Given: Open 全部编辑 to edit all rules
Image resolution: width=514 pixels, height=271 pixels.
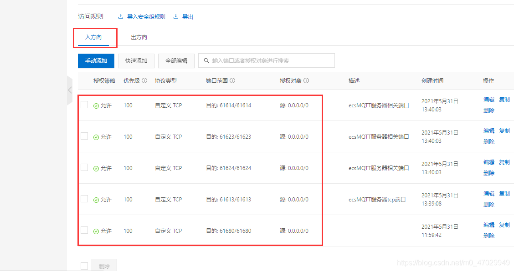Looking at the screenshot, I should coord(176,60).
